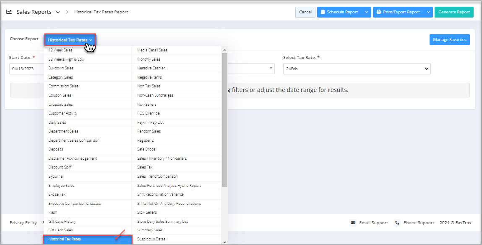482x245 pixels.
Task: Open the Print/Export Report dropdown arrow
Action: click(x=428, y=12)
